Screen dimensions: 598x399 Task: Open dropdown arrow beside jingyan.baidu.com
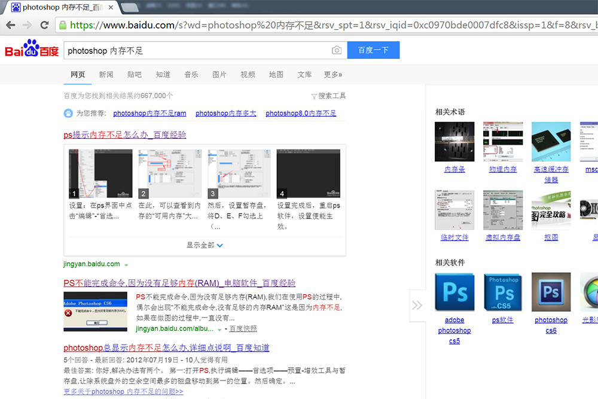(x=126, y=264)
